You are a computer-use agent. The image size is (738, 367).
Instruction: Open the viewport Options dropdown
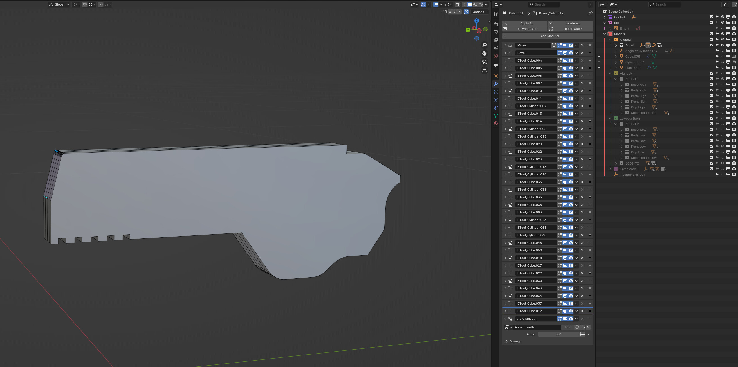(x=480, y=12)
